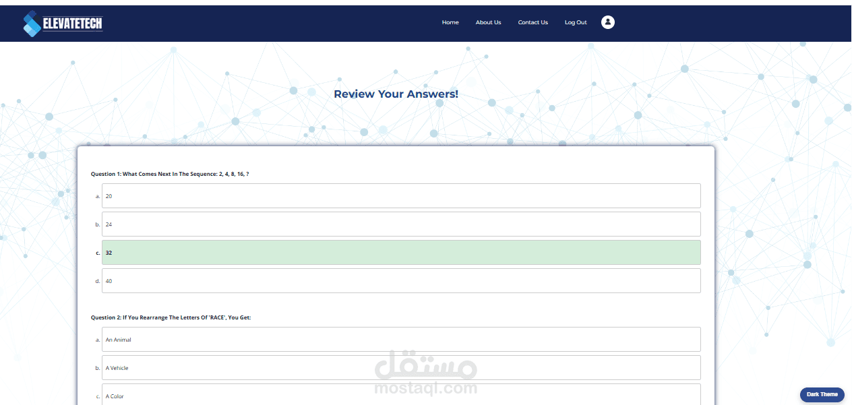Screen dimensions: 852x405
Task: Click Log Out in the navbar
Action: pyautogui.click(x=576, y=22)
